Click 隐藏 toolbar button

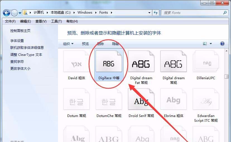tap(116, 44)
